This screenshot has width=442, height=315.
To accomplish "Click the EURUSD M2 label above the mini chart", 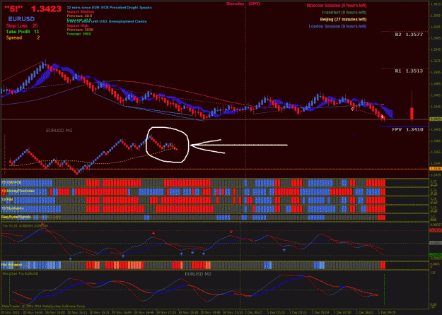I will click(x=59, y=131).
